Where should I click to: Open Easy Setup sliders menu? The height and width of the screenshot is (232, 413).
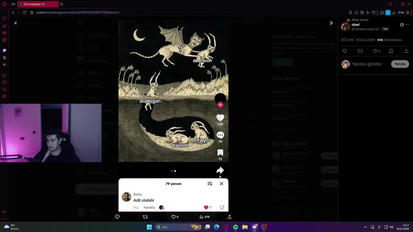point(408,13)
